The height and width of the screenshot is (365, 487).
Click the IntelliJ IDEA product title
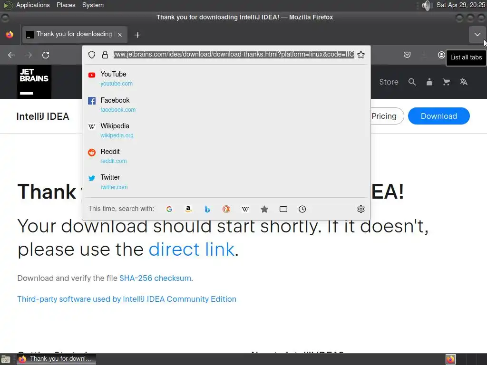click(43, 116)
